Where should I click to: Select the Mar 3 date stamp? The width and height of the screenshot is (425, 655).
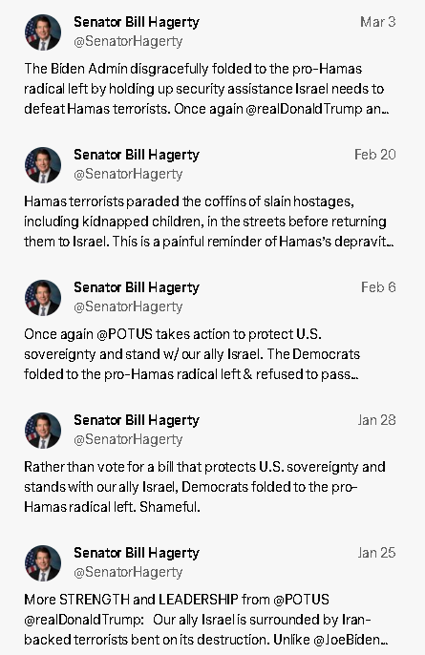(378, 22)
